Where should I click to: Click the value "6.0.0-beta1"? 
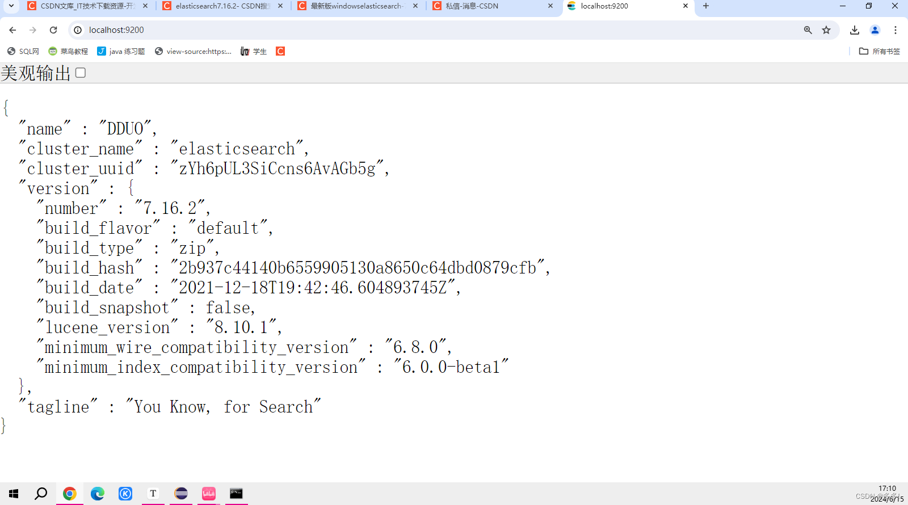coord(452,367)
